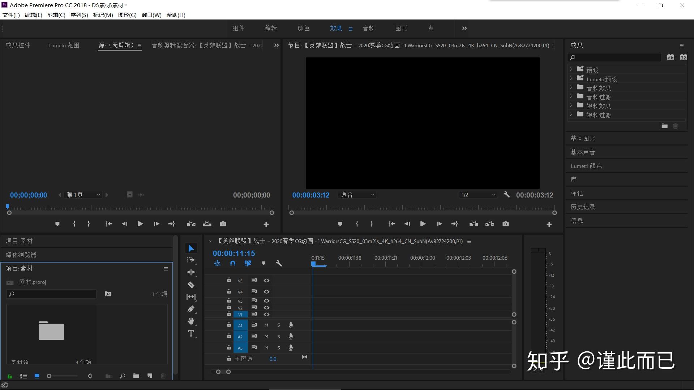Mute audio track A1

[266, 325]
